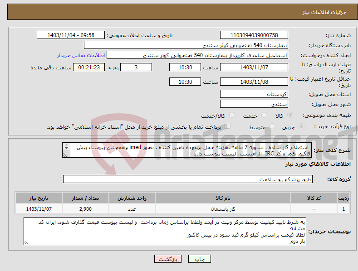Image resolution: width=358 pixels, height=271 pixels.
Task: Click the need date cell 1403/11/07
Action: click(39, 209)
